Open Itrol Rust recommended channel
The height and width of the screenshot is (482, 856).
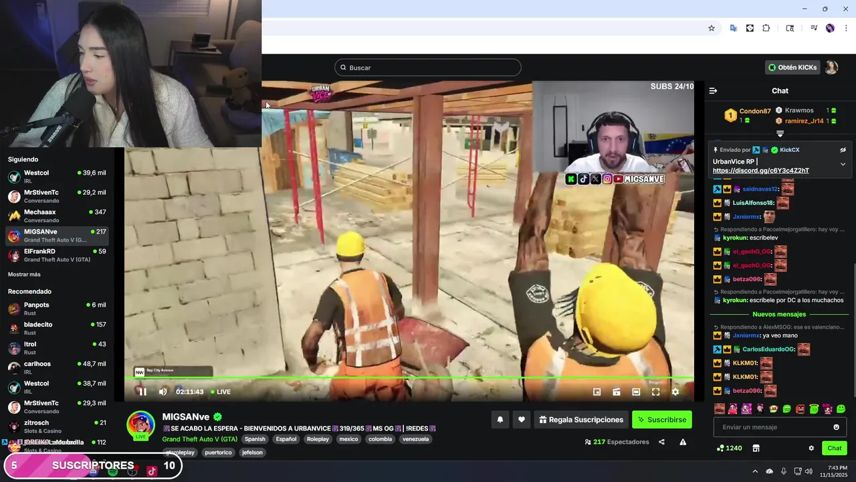point(57,348)
